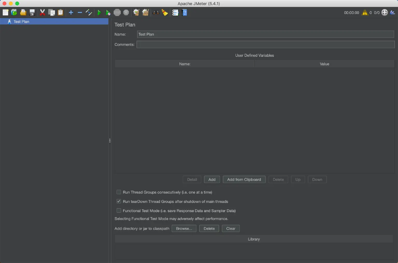398x263 pixels.
Task: Open the Search binoculars icon
Action: (x=156, y=12)
